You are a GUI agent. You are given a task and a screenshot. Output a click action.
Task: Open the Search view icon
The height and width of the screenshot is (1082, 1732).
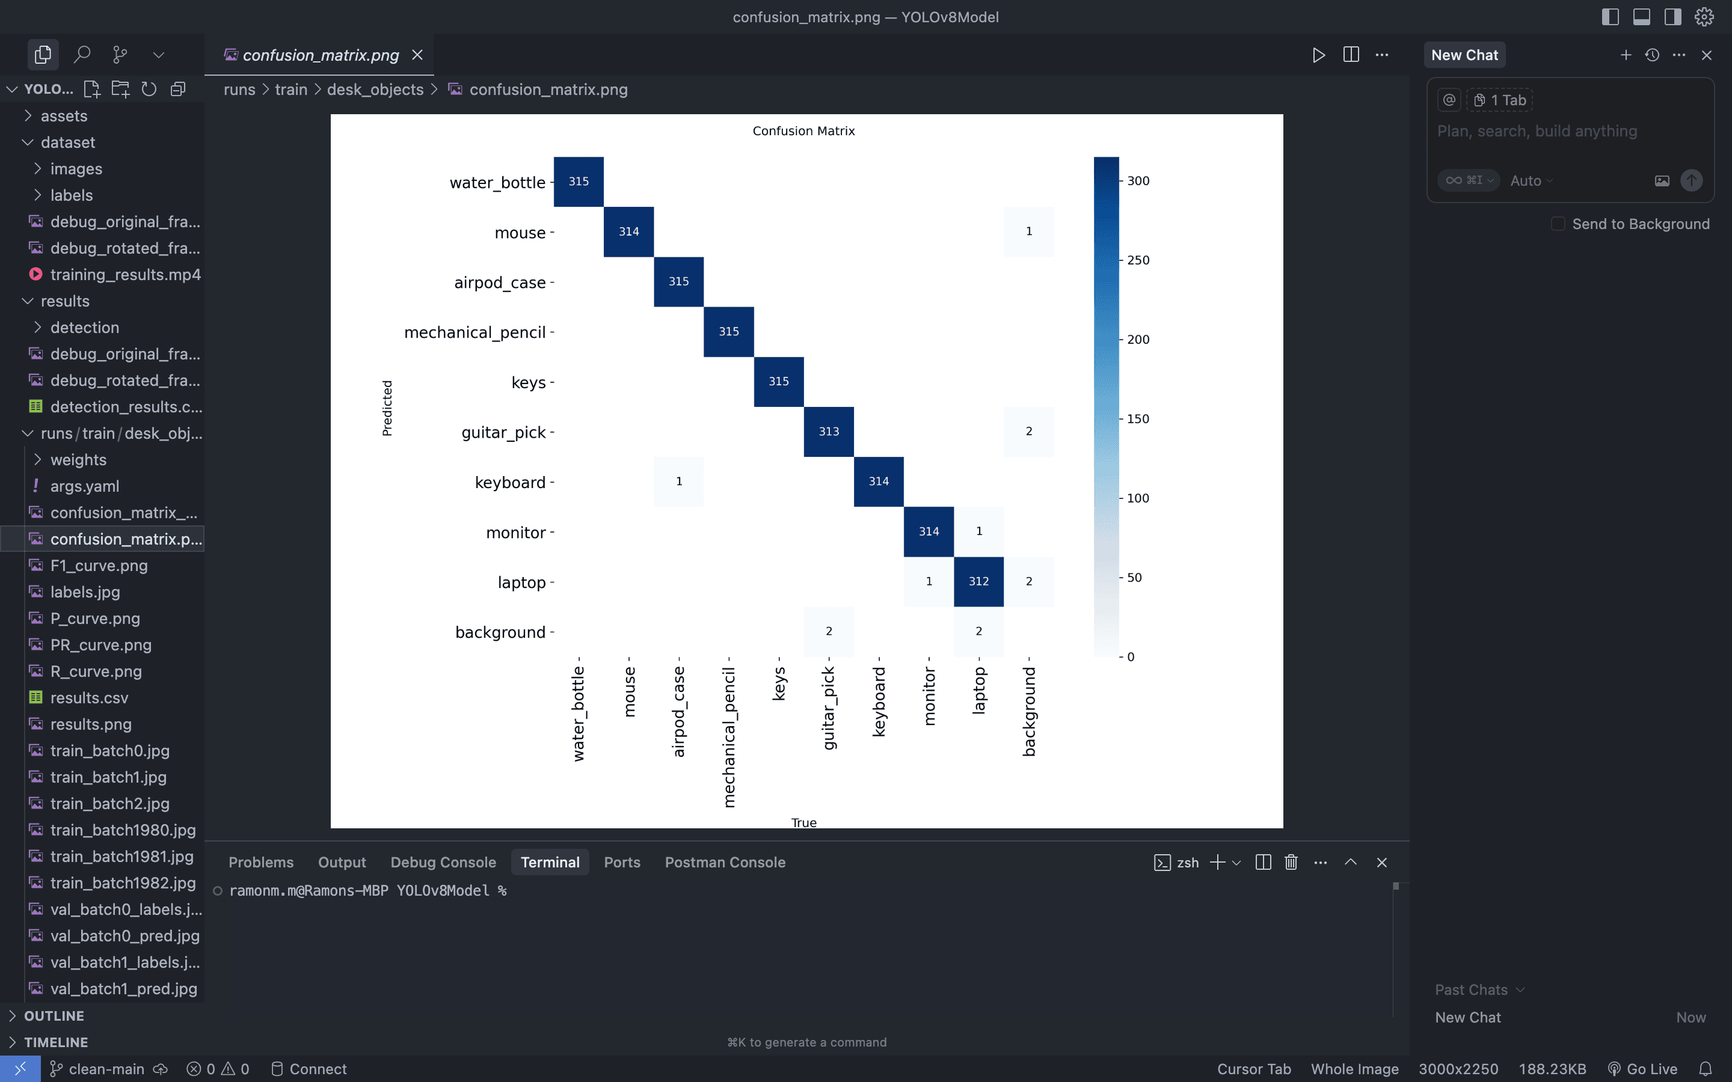pos(82,54)
